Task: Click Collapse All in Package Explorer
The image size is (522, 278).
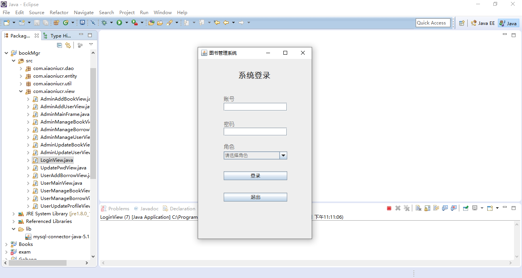Action: [x=59, y=45]
